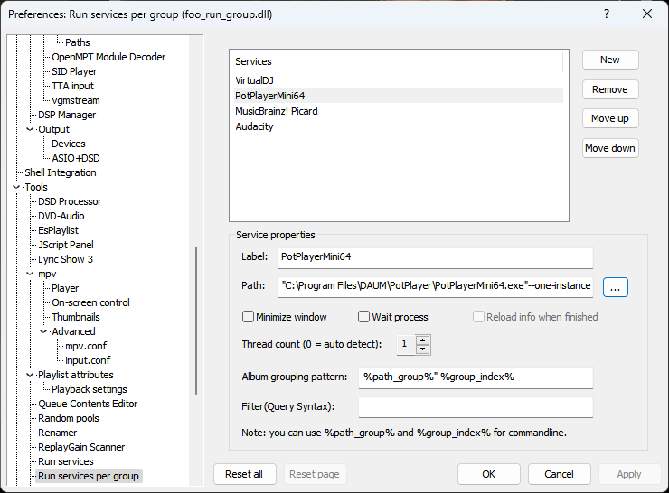This screenshot has width=669, height=493.
Task: Open On-screen control page
Action: tap(90, 303)
